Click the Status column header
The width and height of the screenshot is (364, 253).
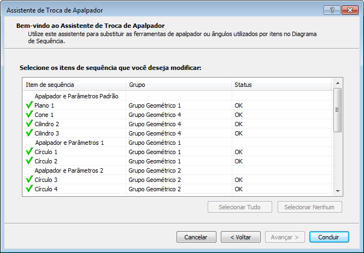pos(281,85)
